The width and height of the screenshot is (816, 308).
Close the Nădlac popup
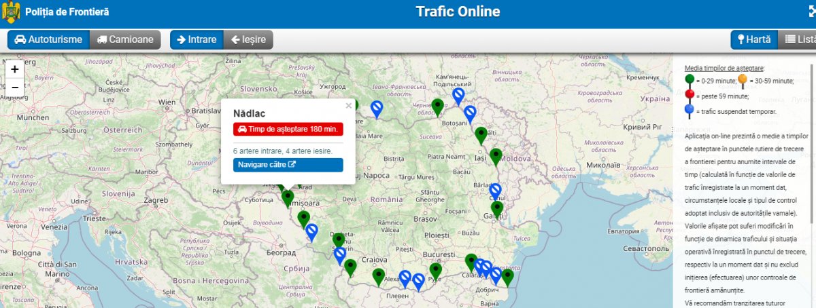click(349, 106)
